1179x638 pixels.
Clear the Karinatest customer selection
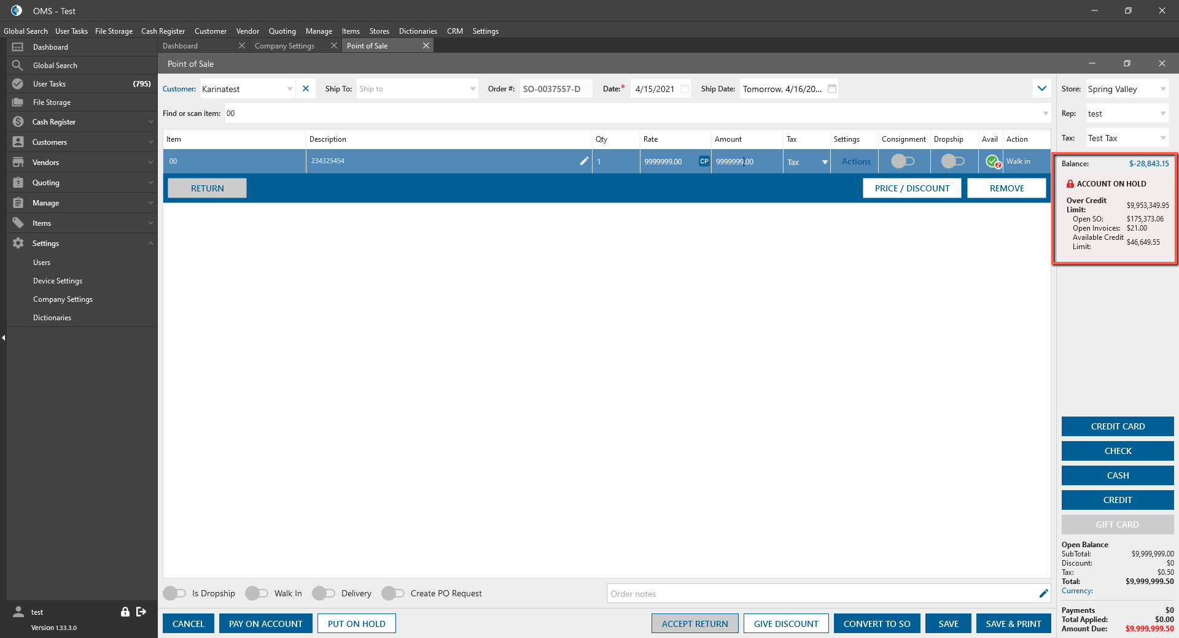coord(306,88)
